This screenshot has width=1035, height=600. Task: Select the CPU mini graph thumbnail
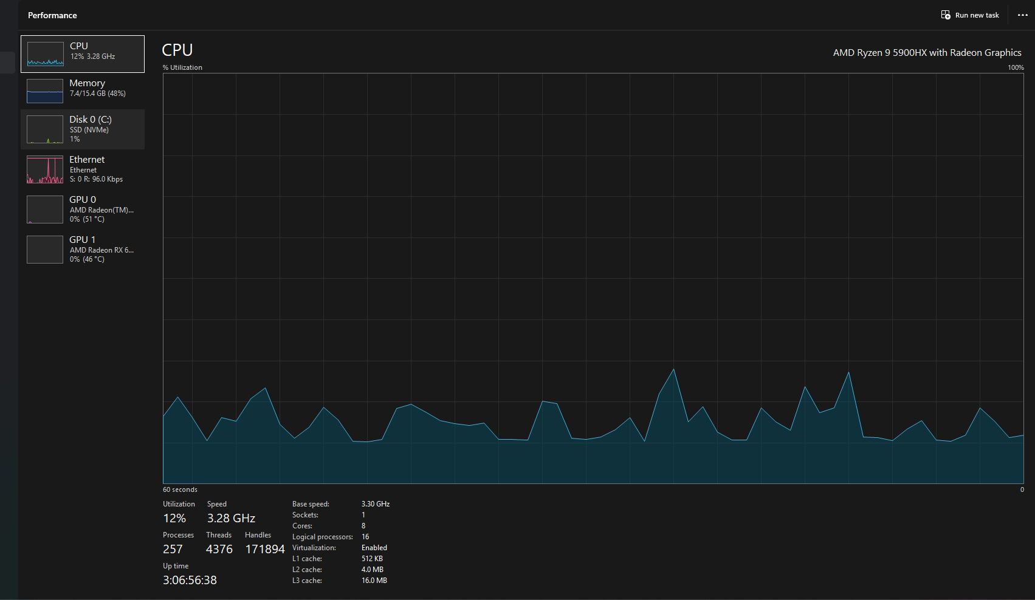click(45, 54)
